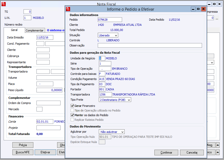Minimize the Informe o Pedido dialog

(193, 9)
